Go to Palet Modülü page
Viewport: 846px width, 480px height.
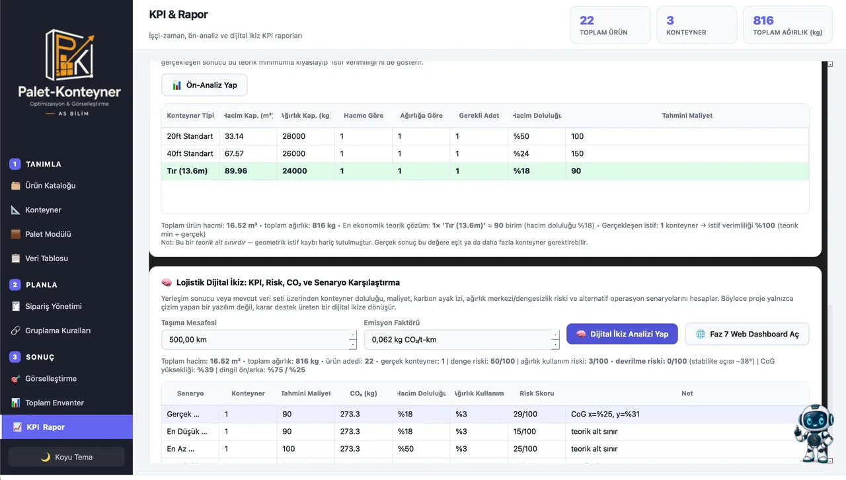pos(66,234)
